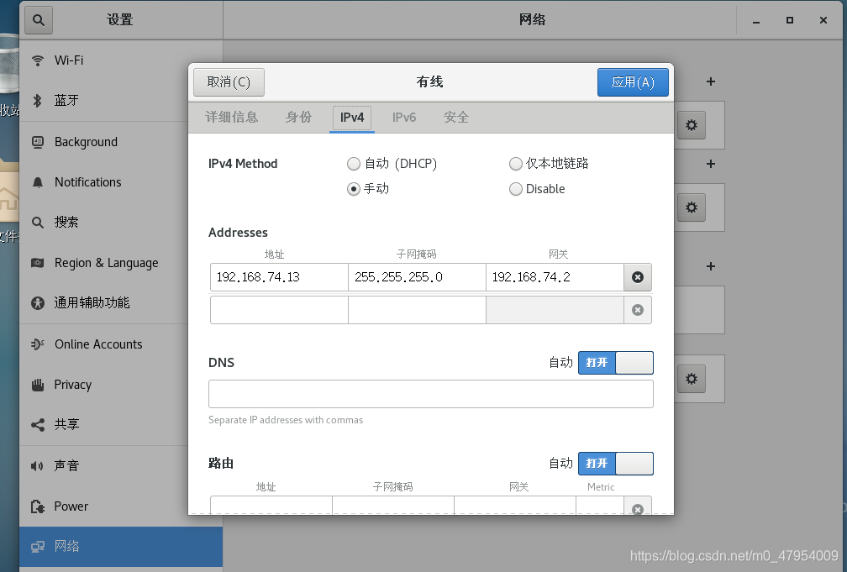847x572 pixels.
Task: Open 通用辅助功能 accessibility settings
Action: pos(121,303)
